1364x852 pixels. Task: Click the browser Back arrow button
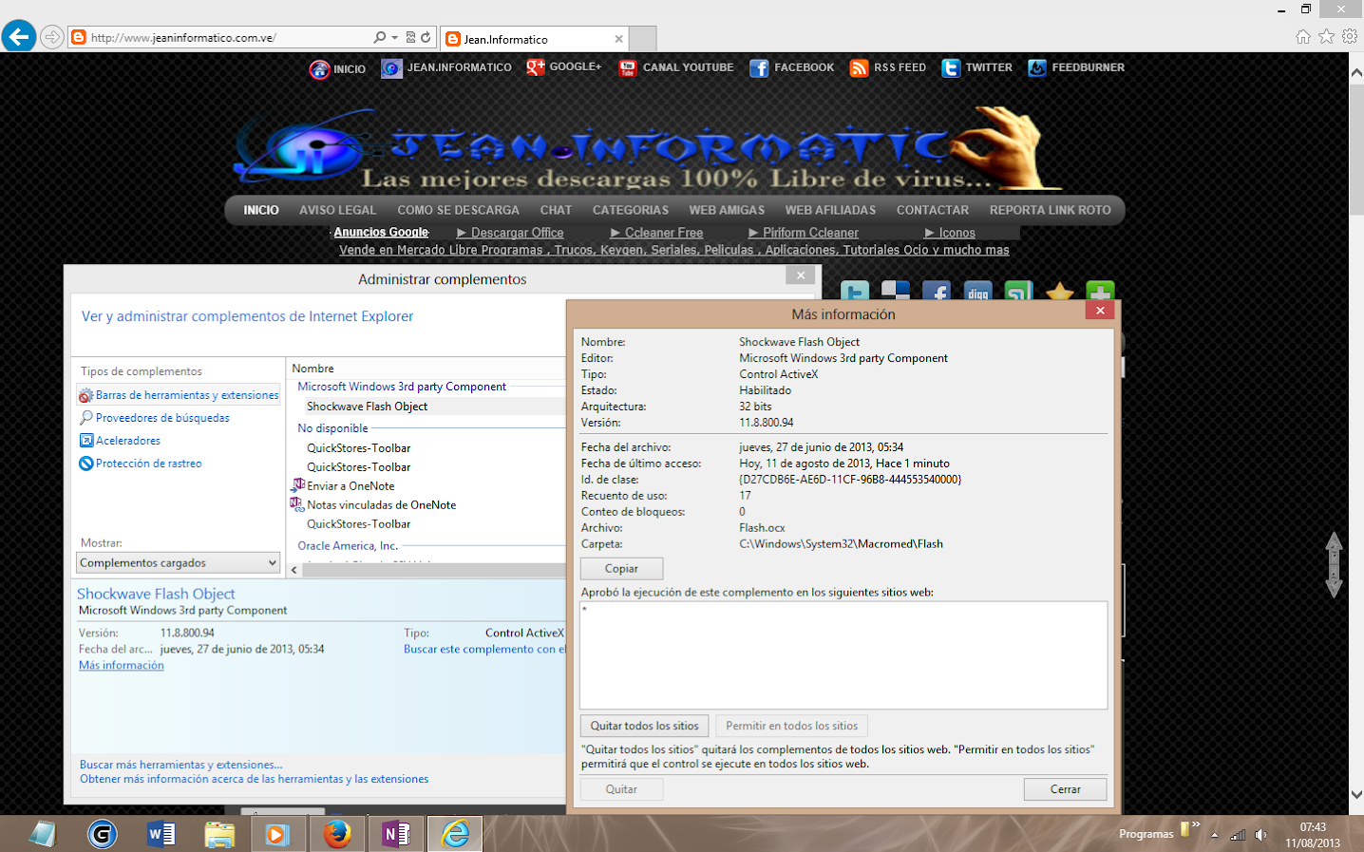[19, 37]
